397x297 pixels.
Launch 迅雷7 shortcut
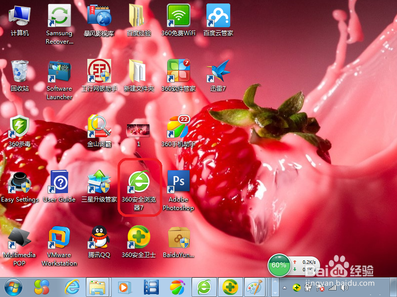coord(218,76)
